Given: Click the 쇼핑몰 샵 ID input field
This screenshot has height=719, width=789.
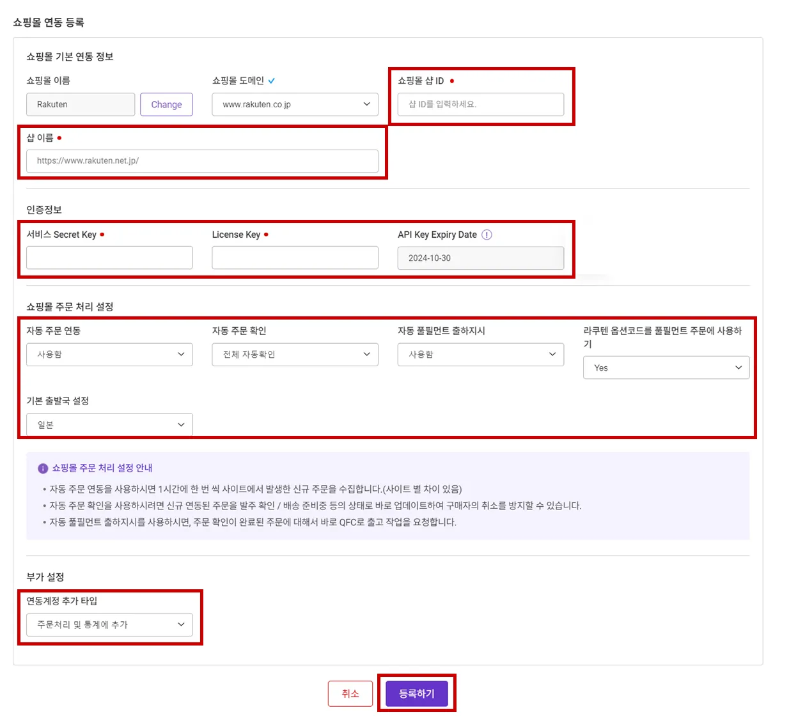Looking at the screenshot, I should (x=481, y=104).
